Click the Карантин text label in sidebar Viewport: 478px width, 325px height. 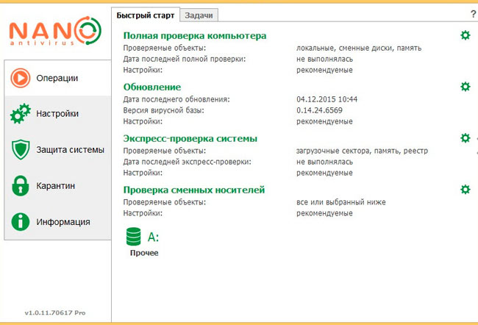point(55,186)
